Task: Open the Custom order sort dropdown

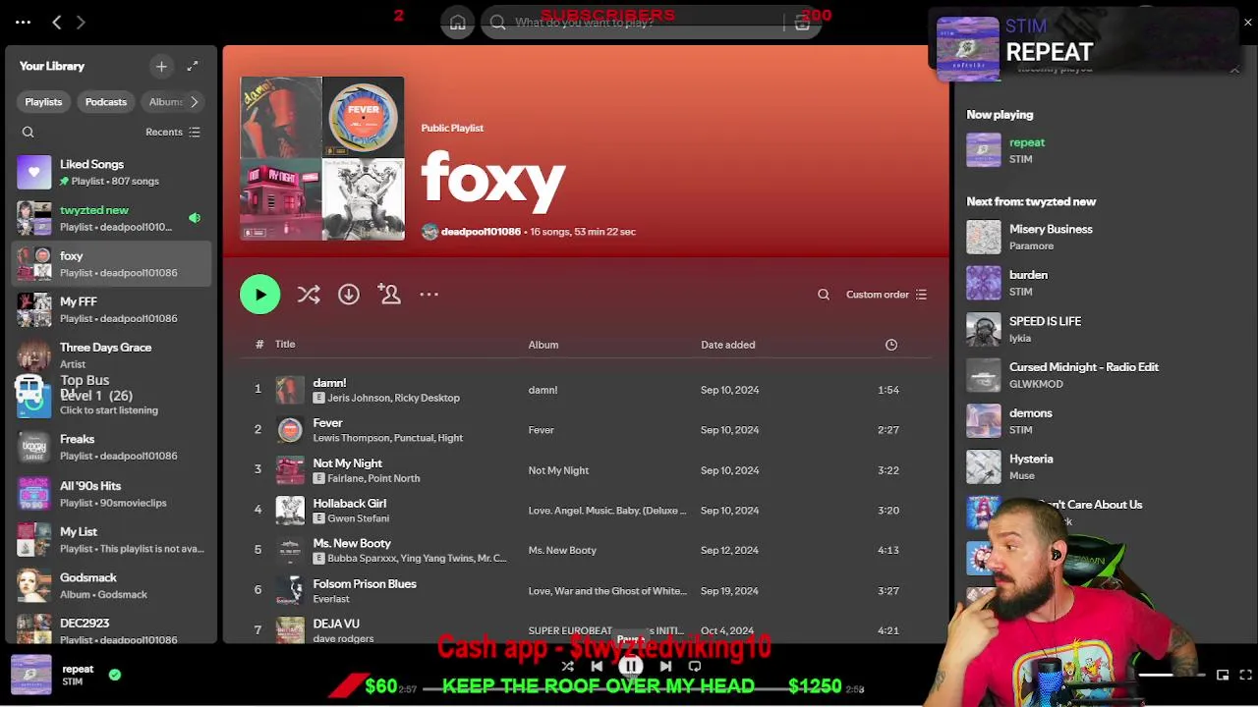Action: click(x=886, y=295)
